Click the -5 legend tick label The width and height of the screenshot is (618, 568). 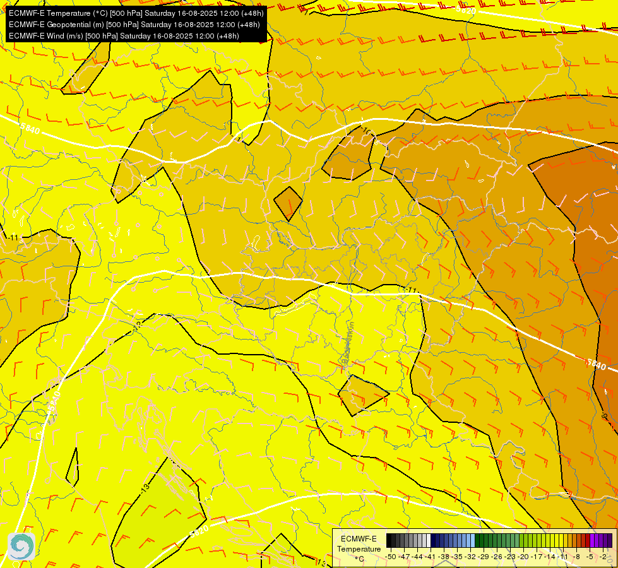click(590, 557)
